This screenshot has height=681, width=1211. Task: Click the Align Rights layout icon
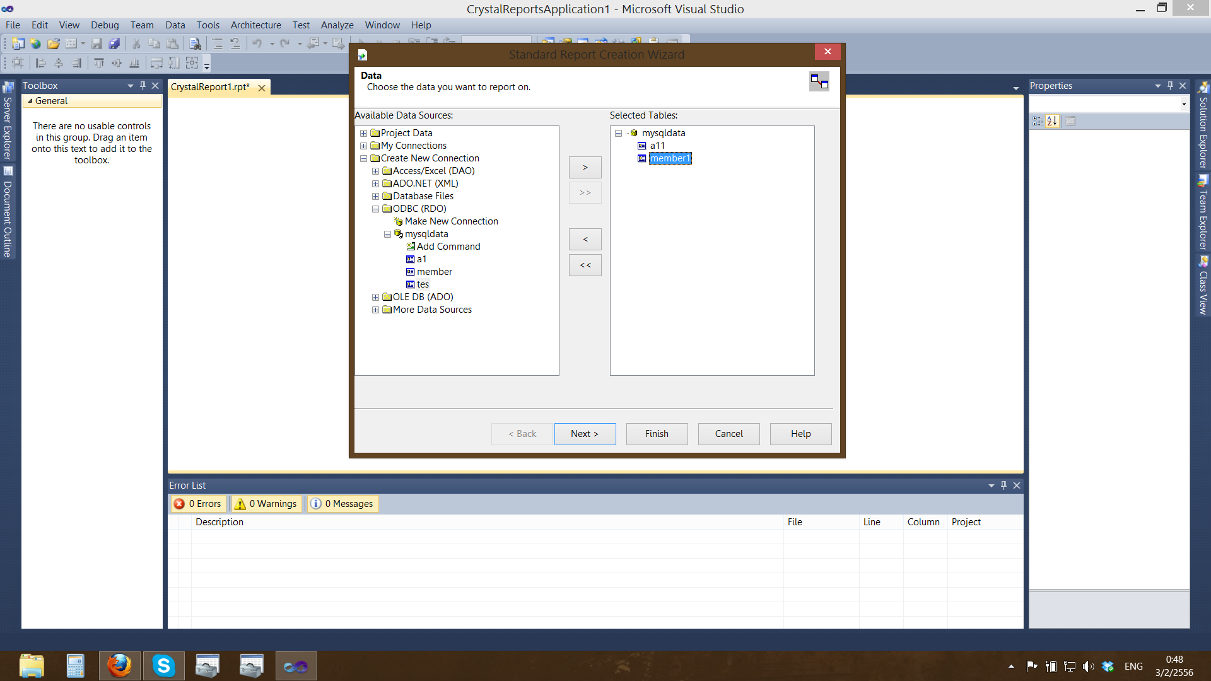pos(76,63)
